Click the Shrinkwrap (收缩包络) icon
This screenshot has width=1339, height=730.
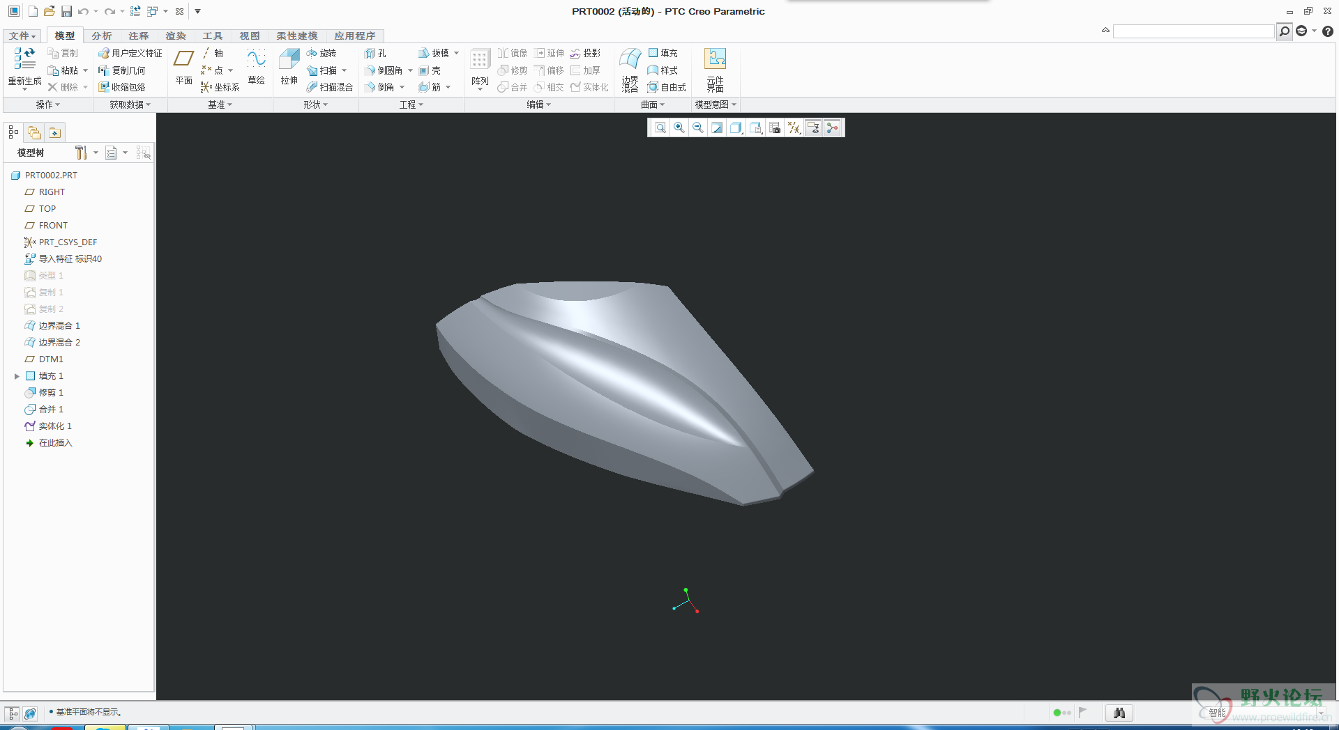122,87
